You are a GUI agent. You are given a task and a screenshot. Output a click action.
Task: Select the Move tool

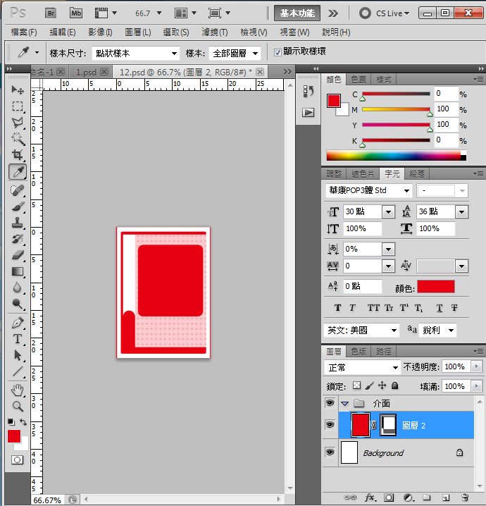click(18, 90)
